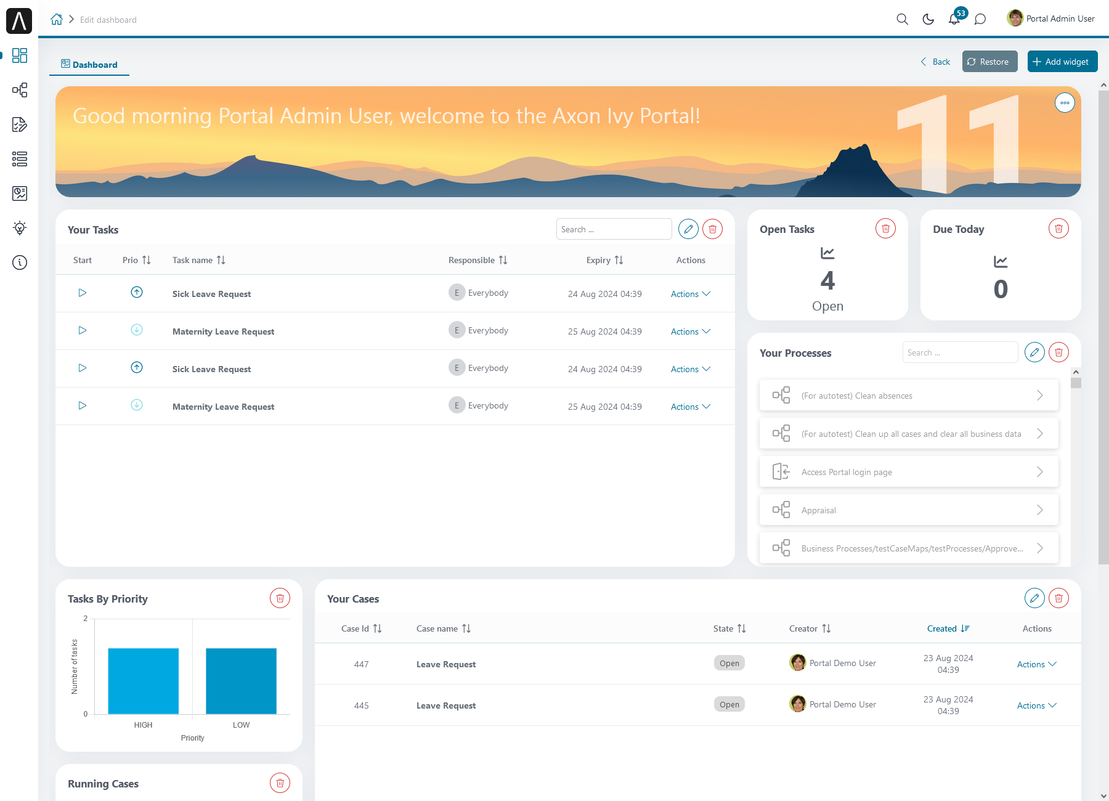Edit the Your Tasks widget
The width and height of the screenshot is (1109, 801).
[x=688, y=229]
